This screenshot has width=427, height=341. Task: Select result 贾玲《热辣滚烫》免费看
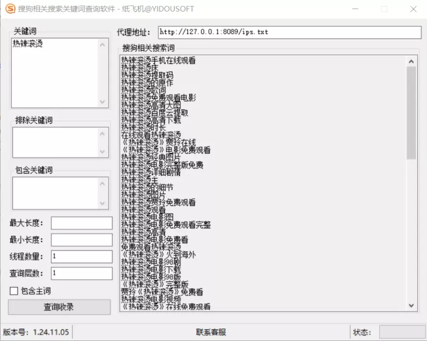[162, 292]
